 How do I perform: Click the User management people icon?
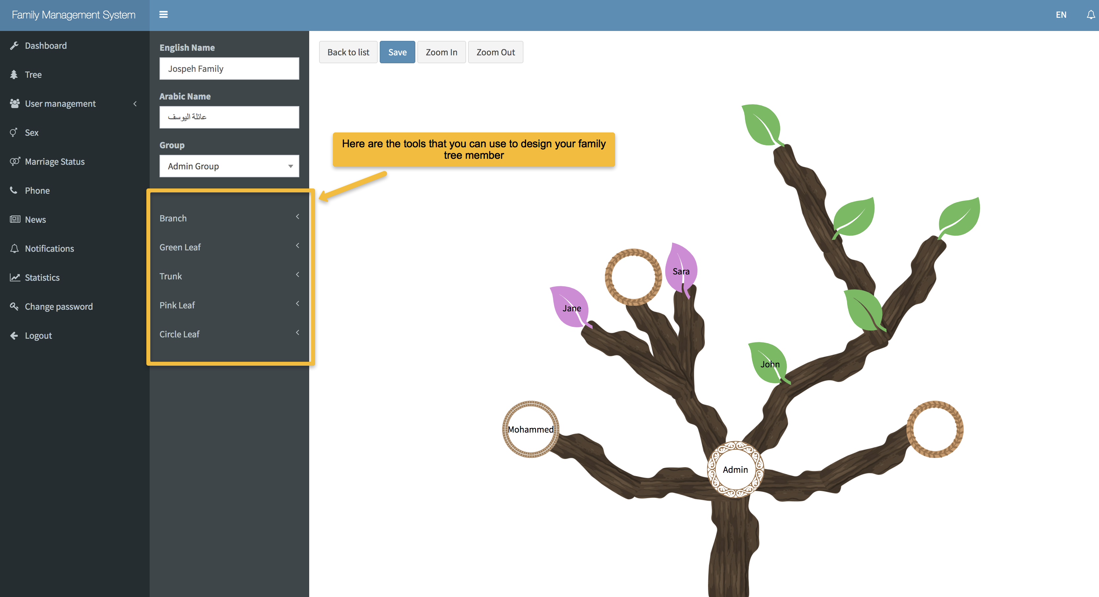(x=15, y=104)
